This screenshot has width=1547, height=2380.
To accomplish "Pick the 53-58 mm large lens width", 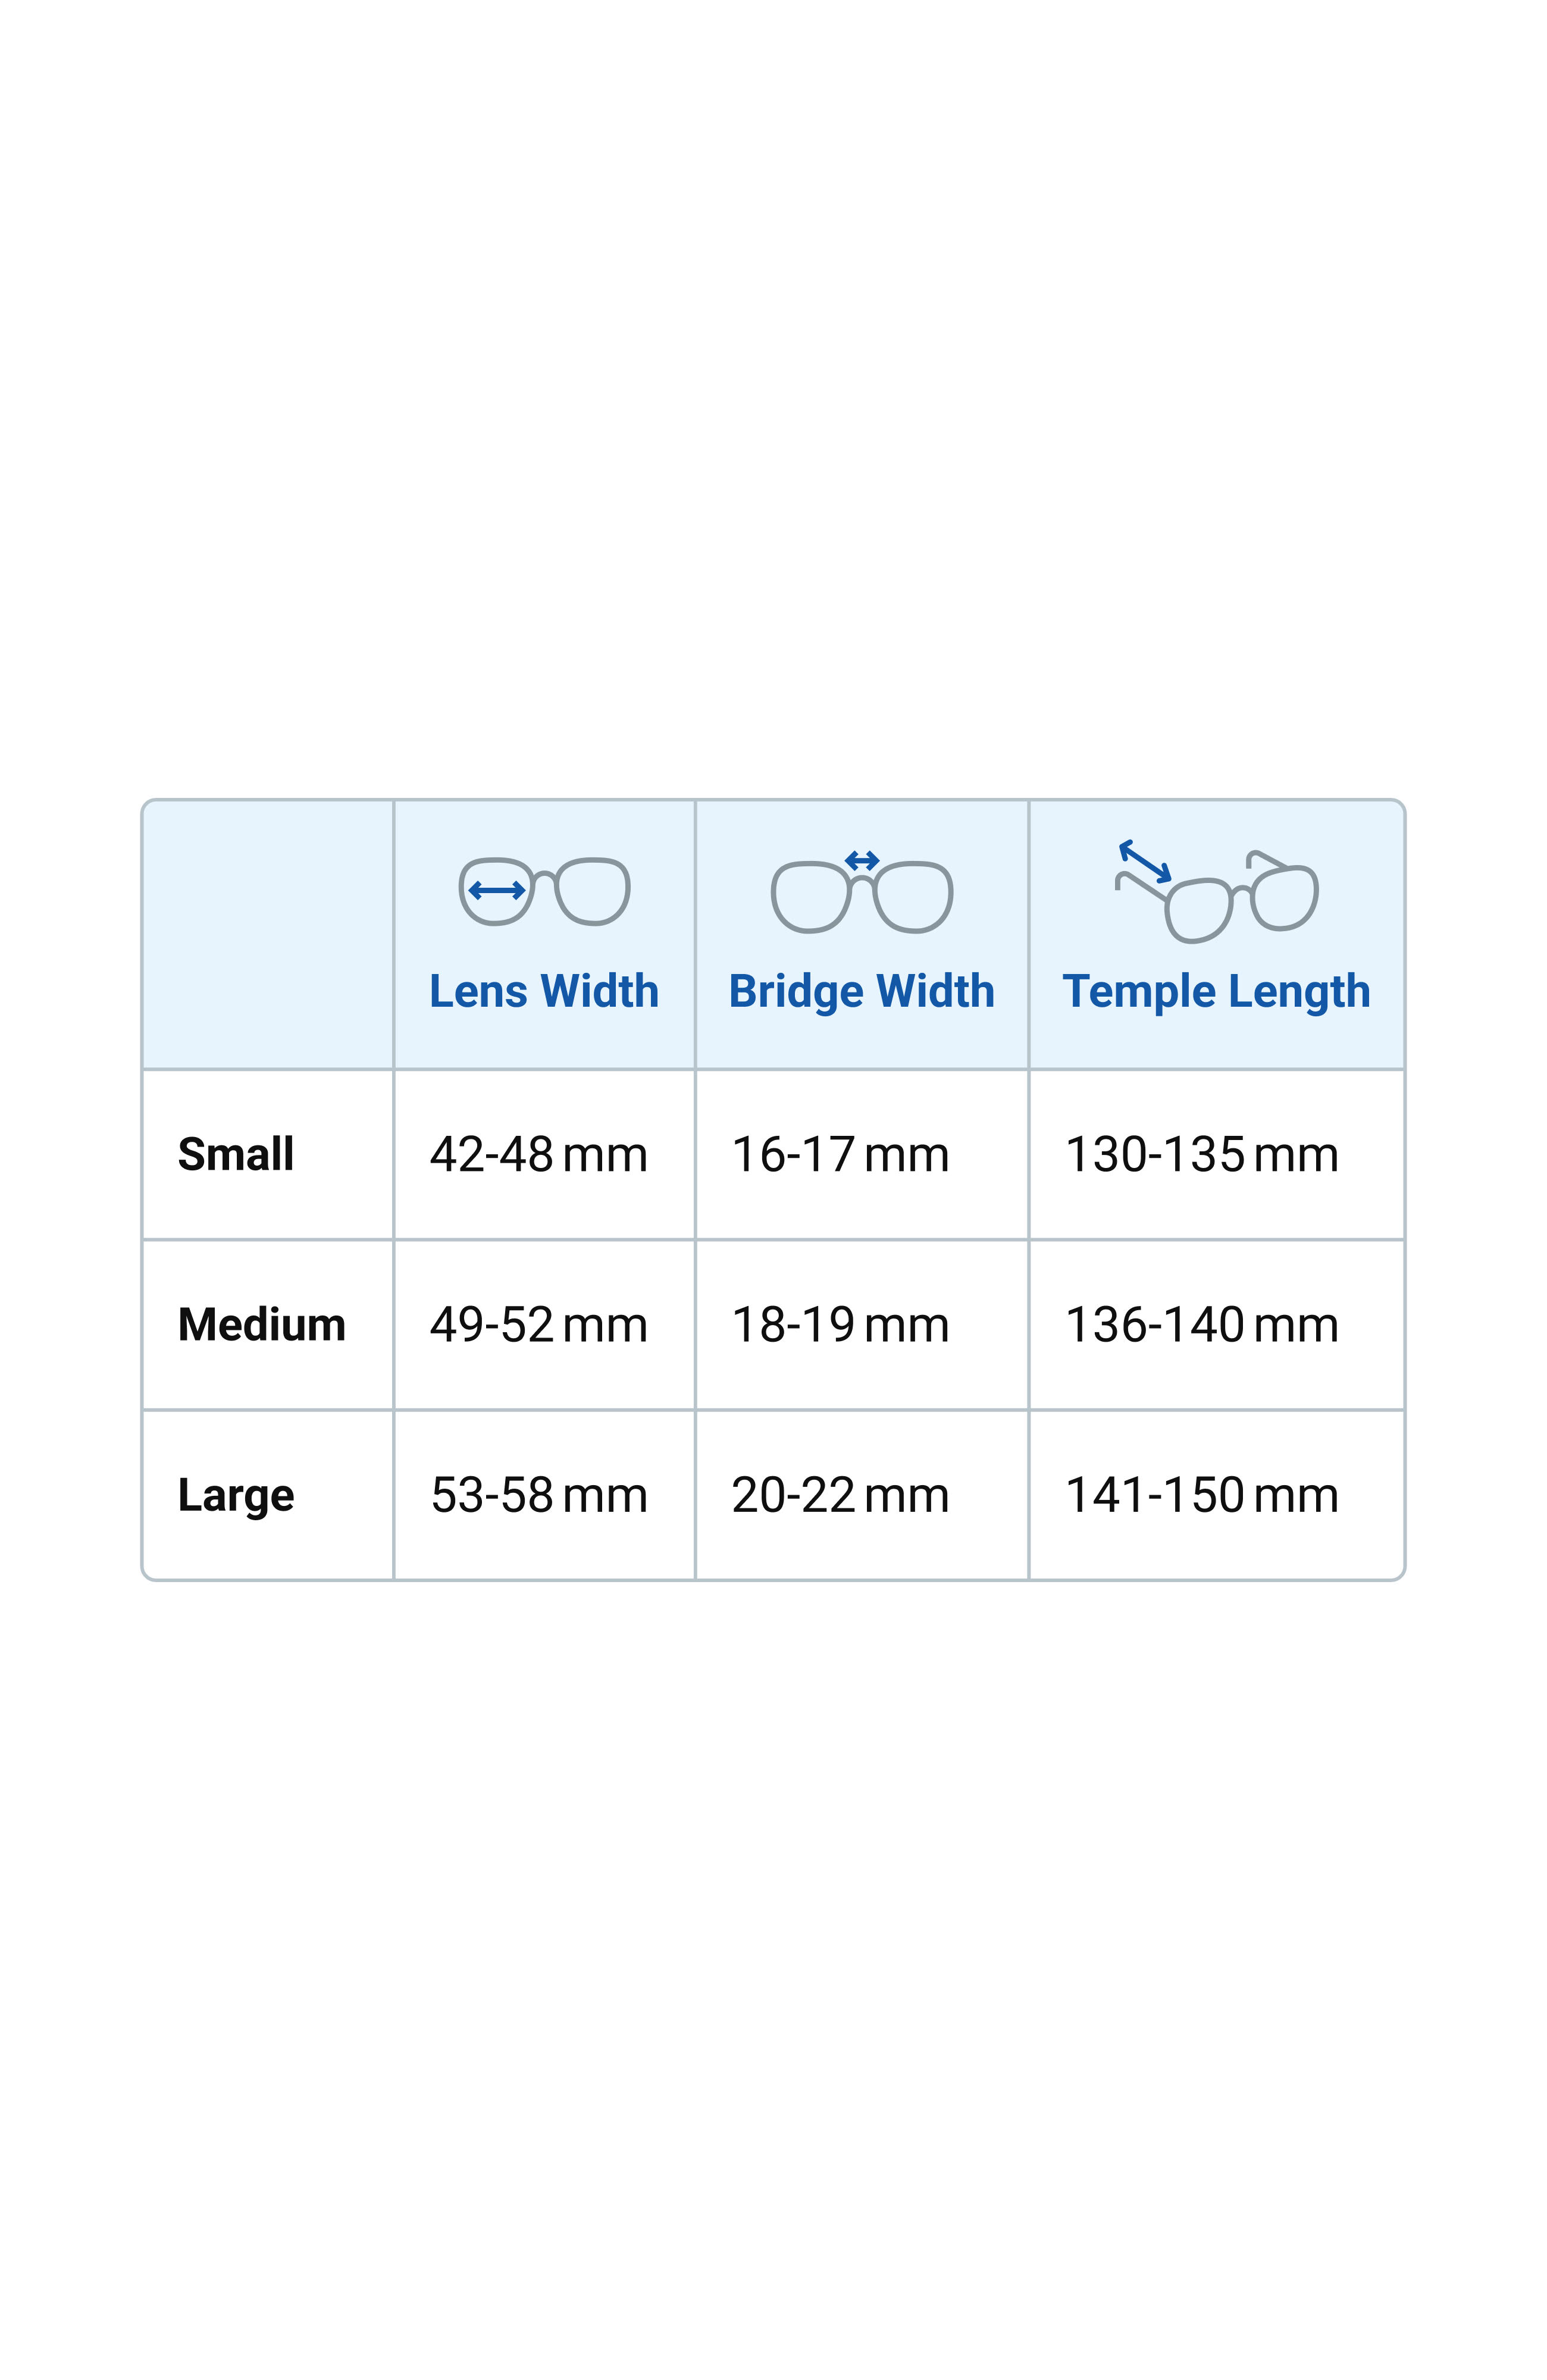I will pyautogui.click(x=539, y=1495).
